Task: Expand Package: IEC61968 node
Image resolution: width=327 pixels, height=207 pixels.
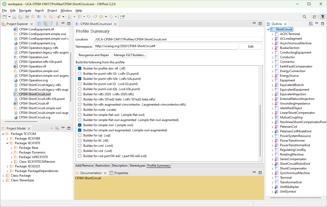Action: (7, 139)
